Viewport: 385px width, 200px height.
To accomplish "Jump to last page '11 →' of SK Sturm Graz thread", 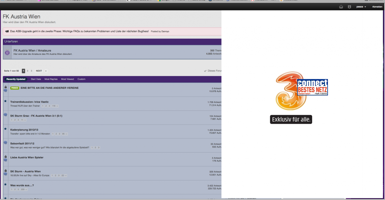I will (x=23, y=120).
